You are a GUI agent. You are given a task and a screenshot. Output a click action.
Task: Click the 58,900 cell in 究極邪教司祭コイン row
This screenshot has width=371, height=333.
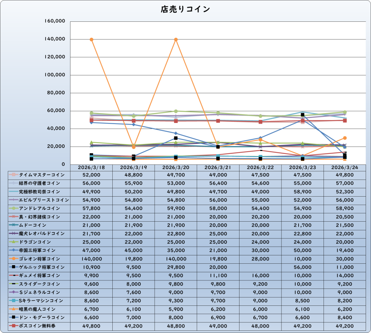point(303,192)
